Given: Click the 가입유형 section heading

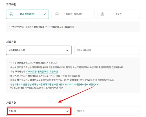Looking at the screenshot, I should tap(11, 102).
